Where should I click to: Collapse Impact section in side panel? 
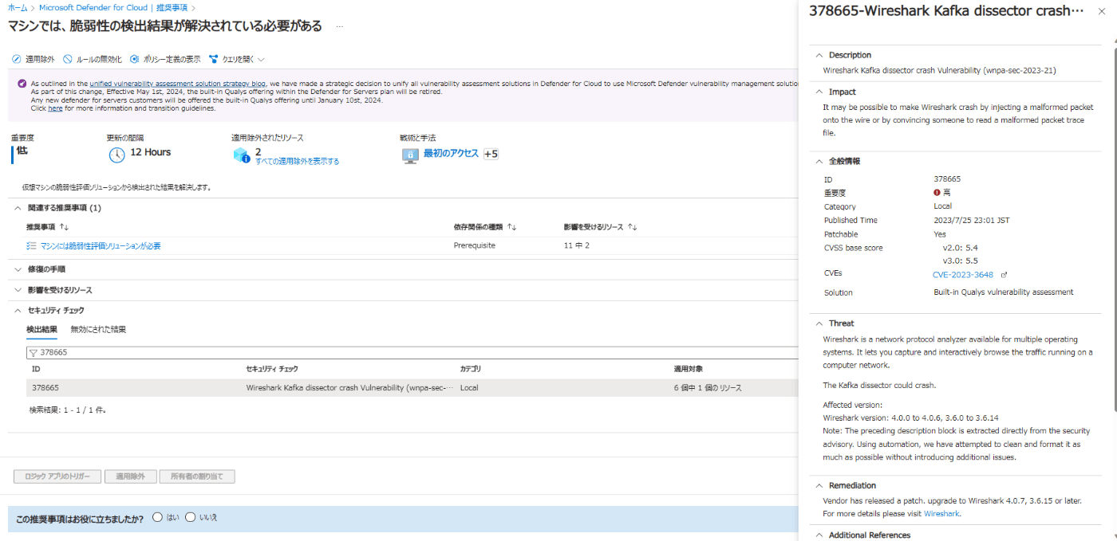[819, 92]
